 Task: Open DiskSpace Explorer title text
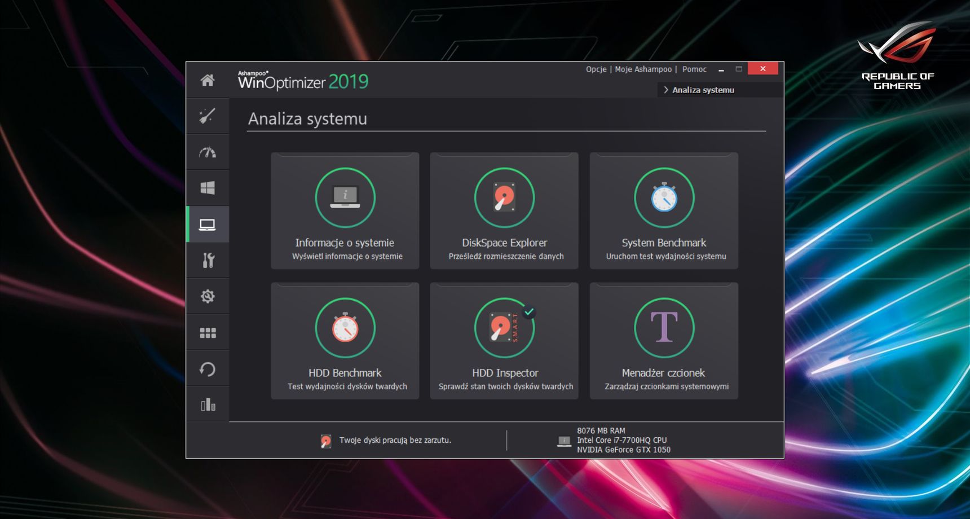[504, 243]
